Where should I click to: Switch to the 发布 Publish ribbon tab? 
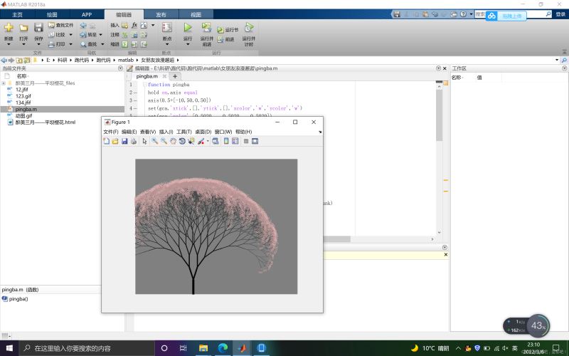[161, 14]
